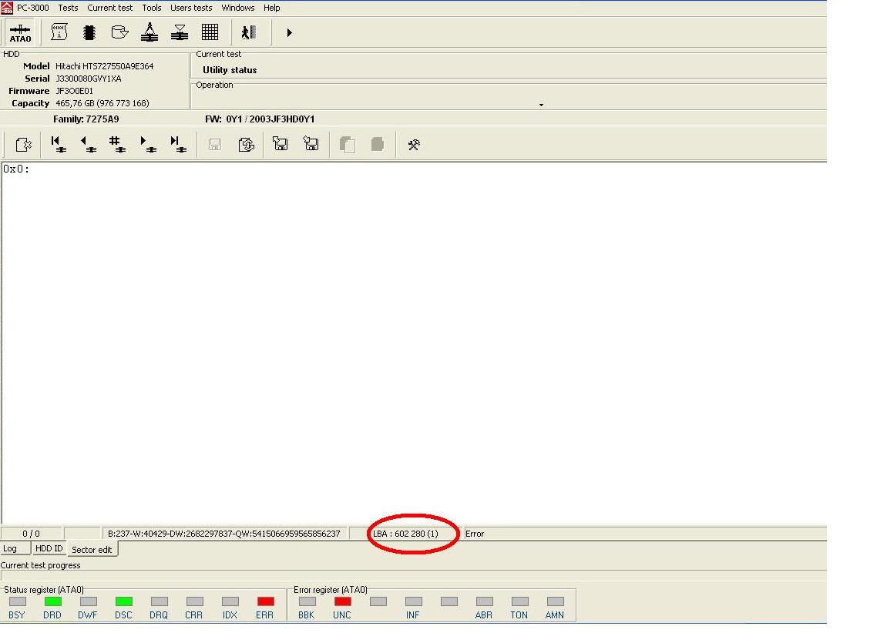This screenshot has height=643, width=887.
Task: Click the document puzzle-piece icon
Action: coord(23,145)
